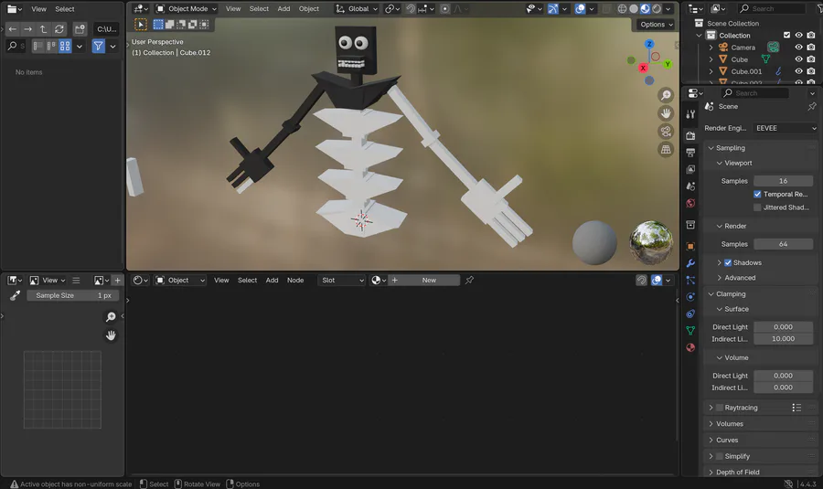The image size is (823, 489).
Task: Open 3D viewport Add menu
Action: click(283, 9)
